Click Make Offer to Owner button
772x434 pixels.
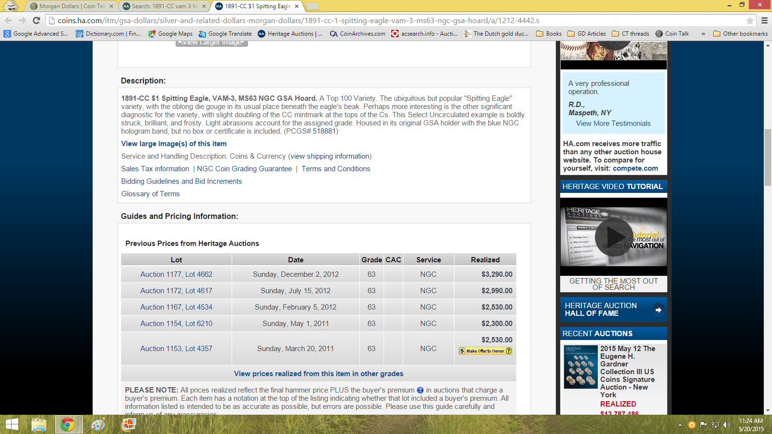[x=485, y=351]
